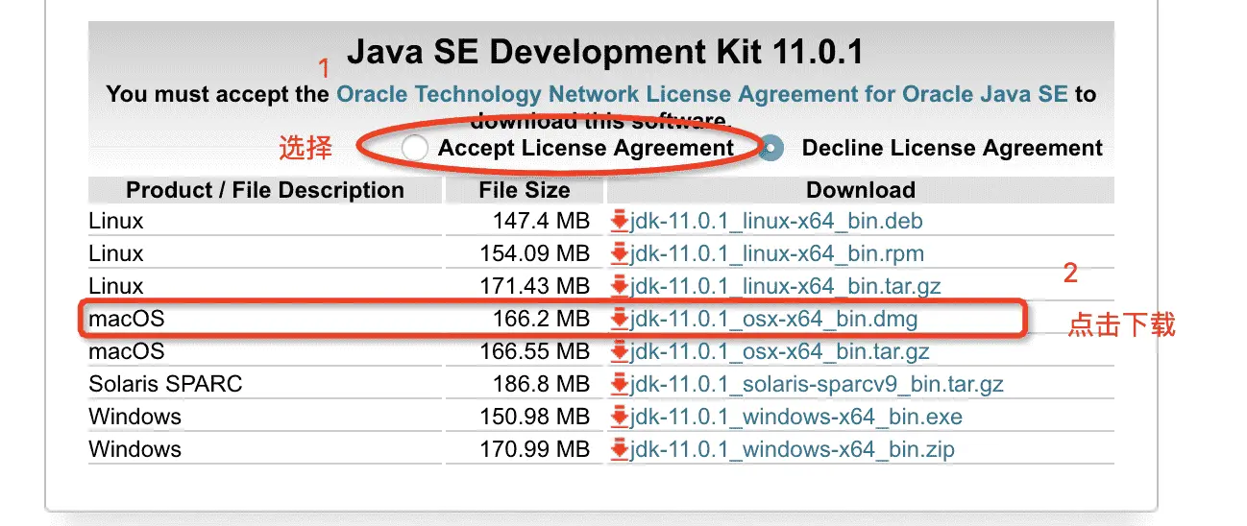Download jdk-11.0.1_osx-x64_bin.dmg
The image size is (1247, 526).
tap(774, 319)
